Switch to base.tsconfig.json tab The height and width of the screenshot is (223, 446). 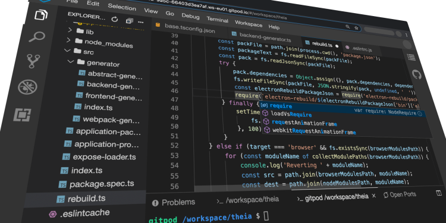tap(189, 28)
